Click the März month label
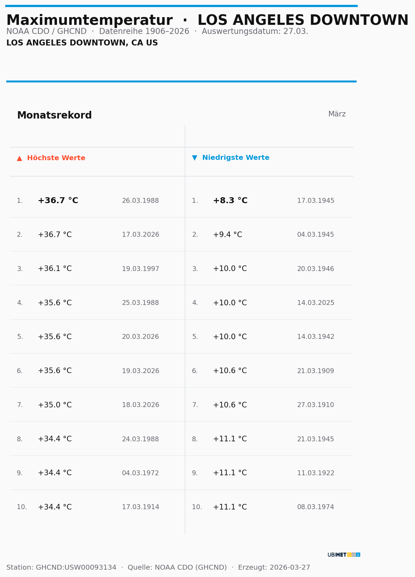415x577 pixels. [x=337, y=114]
